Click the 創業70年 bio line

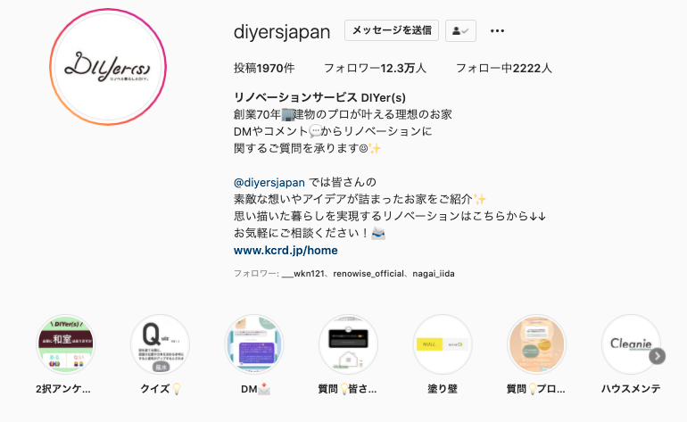pos(343,115)
